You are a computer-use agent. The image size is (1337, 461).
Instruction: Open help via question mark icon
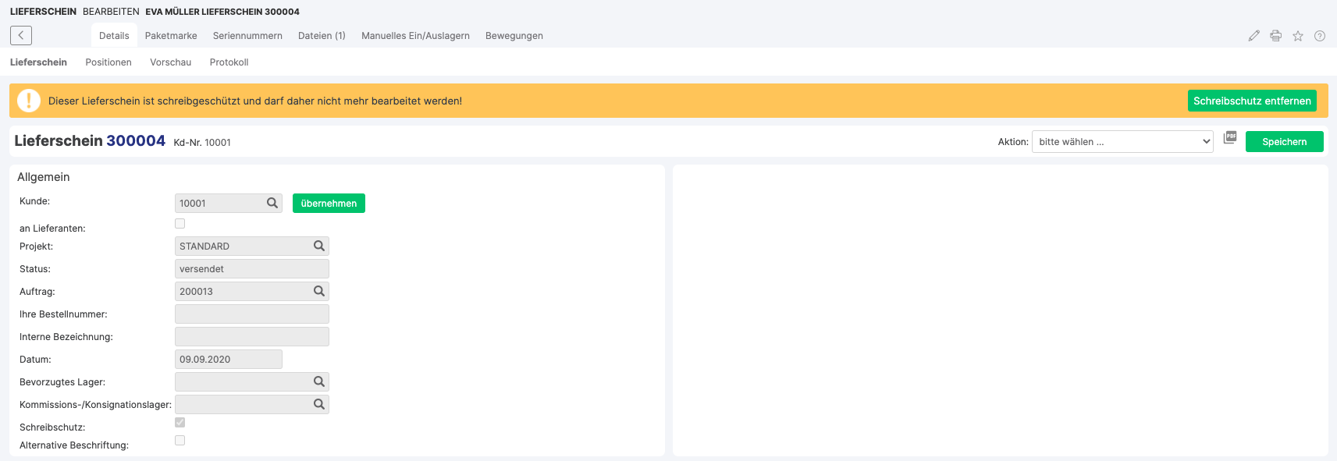click(x=1319, y=36)
